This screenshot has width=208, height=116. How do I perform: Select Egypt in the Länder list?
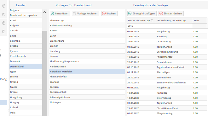click(26, 71)
